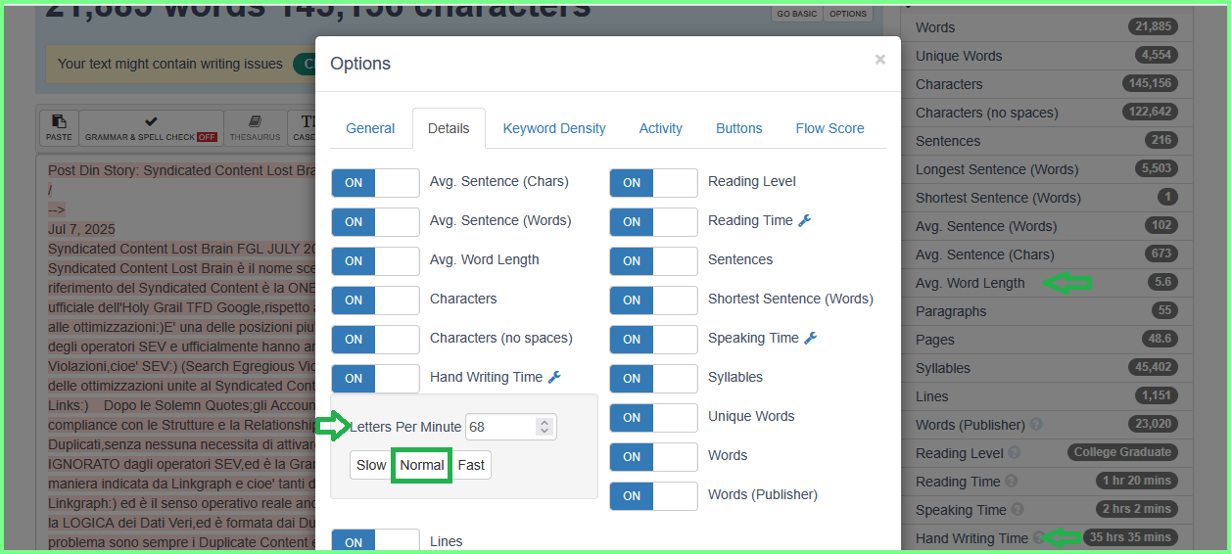Click help icon beside Words (Publisher)

tap(1036, 425)
